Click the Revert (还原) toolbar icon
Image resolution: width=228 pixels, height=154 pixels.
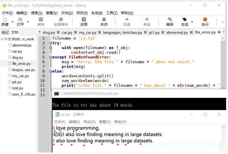pyautogui.click(x=84, y=19)
